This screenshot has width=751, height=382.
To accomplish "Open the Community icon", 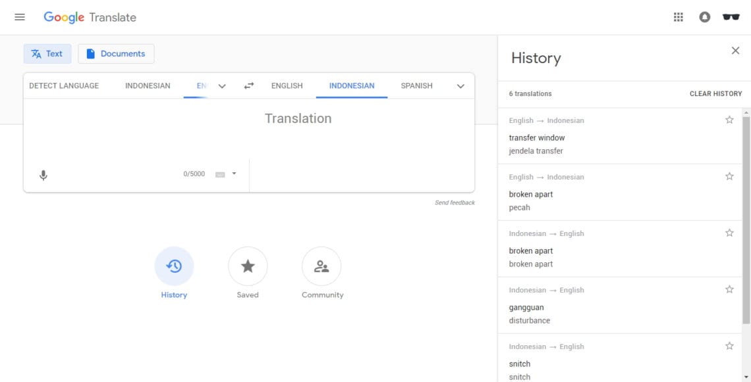I will point(321,266).
